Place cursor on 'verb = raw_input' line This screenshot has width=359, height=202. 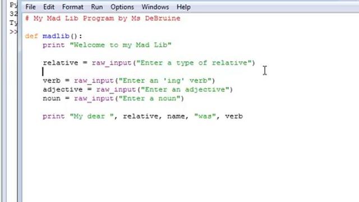point(129,81)
